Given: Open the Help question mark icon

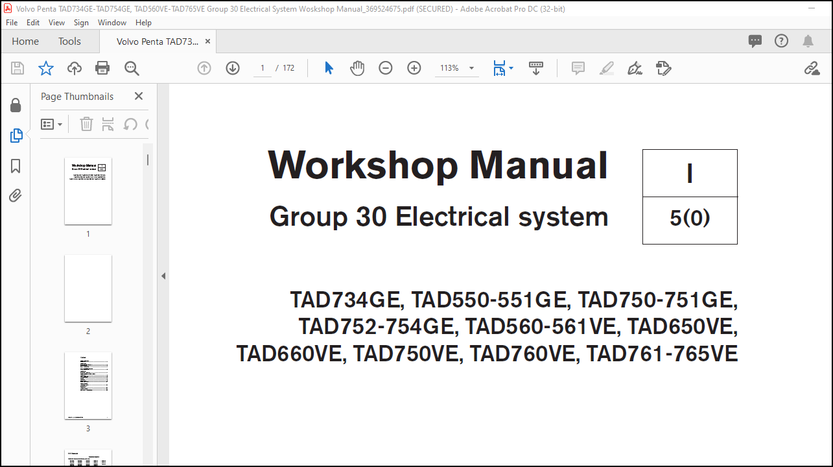Looking at the screenshot, I should point(782,41).
